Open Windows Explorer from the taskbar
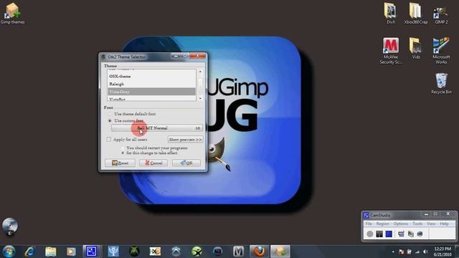459x258 pixels. (x=51, y=252)
